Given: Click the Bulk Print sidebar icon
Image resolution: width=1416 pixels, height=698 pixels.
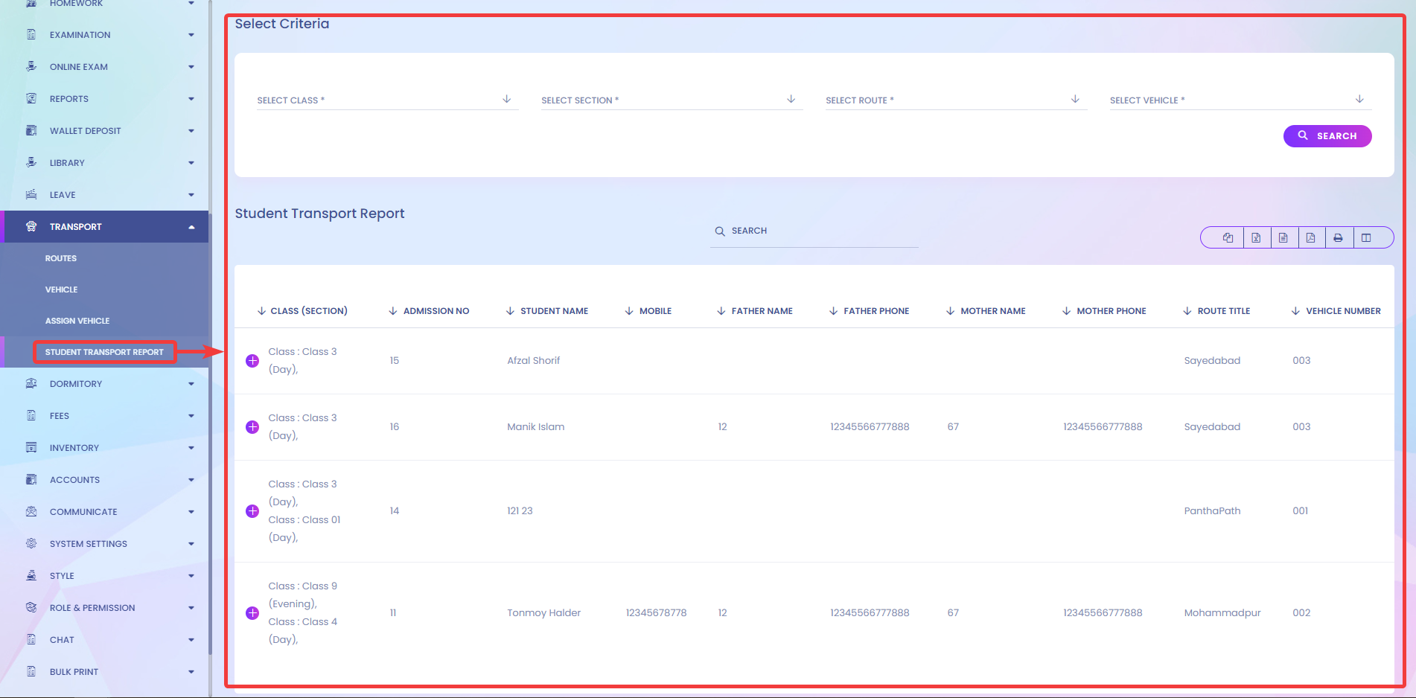Looking at the screenshot, I should click(x=31, y=671).
